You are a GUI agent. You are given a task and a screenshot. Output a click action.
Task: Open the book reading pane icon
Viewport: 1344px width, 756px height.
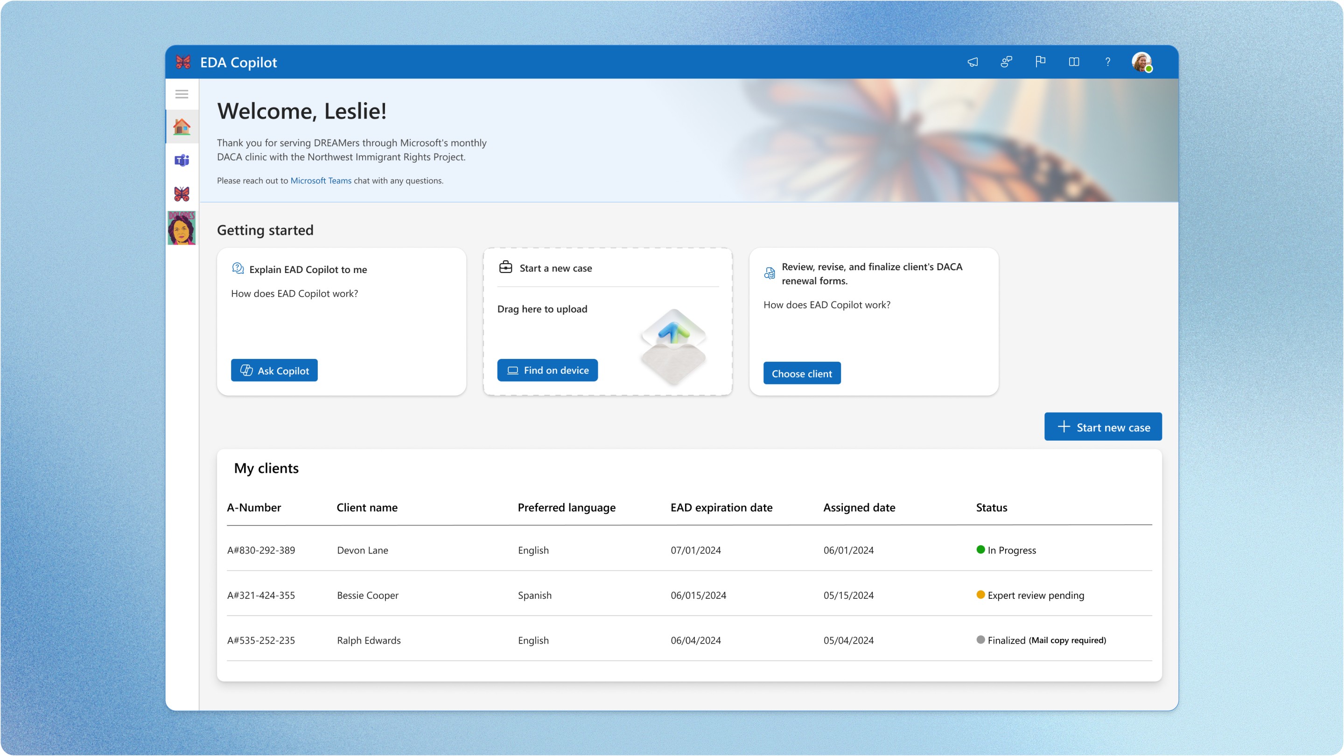pos(1074,62)
